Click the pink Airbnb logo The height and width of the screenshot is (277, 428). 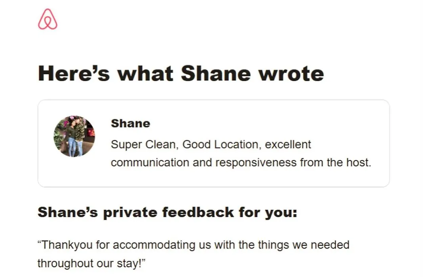(48, 19)
